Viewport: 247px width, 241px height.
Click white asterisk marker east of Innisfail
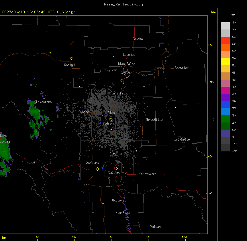(x=144, y=87)
